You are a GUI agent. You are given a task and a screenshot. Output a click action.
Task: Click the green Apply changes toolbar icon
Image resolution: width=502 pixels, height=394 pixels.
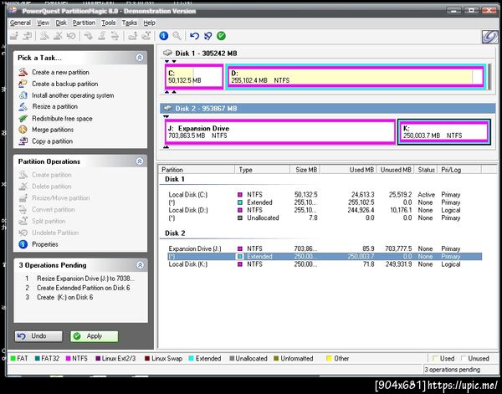coord(221,36)
